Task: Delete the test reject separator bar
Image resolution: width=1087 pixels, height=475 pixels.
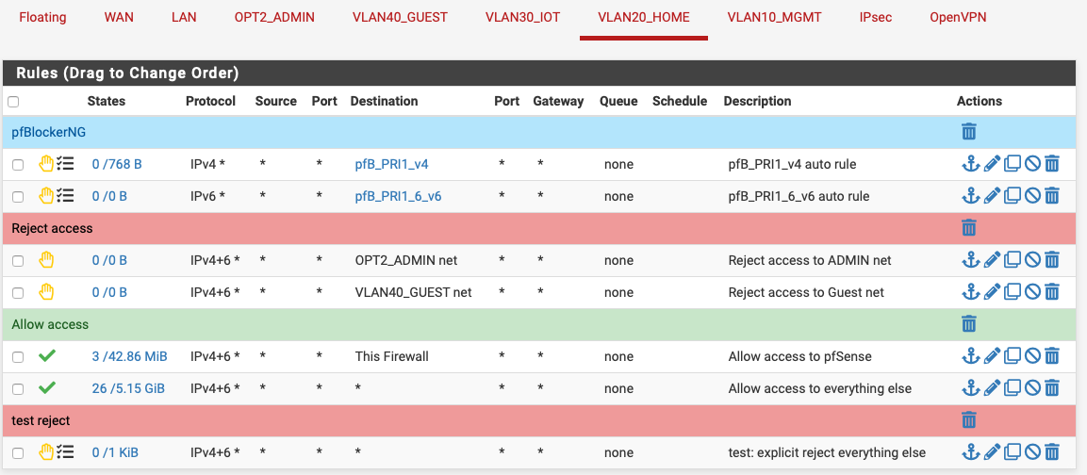Action: 969,419
